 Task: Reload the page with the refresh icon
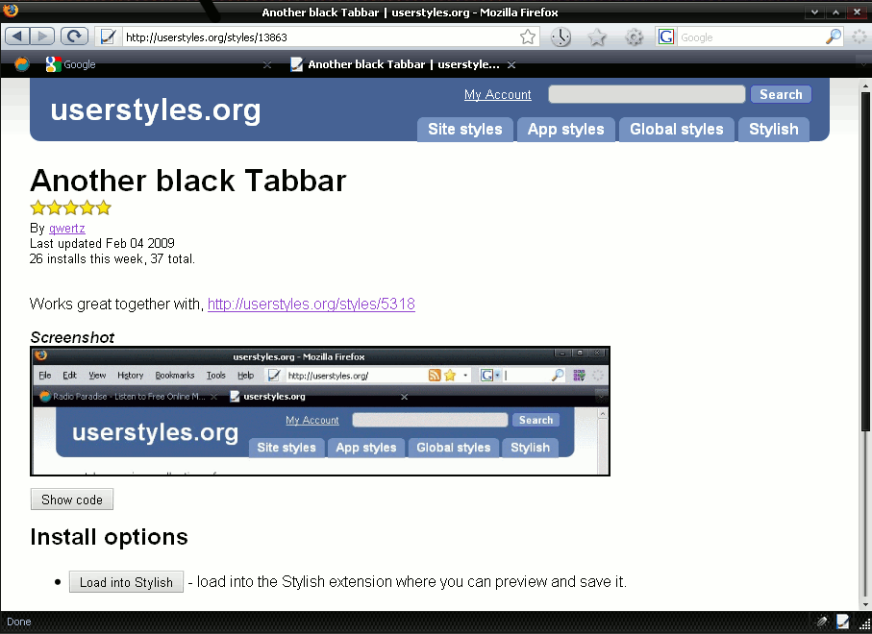[75, 37]
